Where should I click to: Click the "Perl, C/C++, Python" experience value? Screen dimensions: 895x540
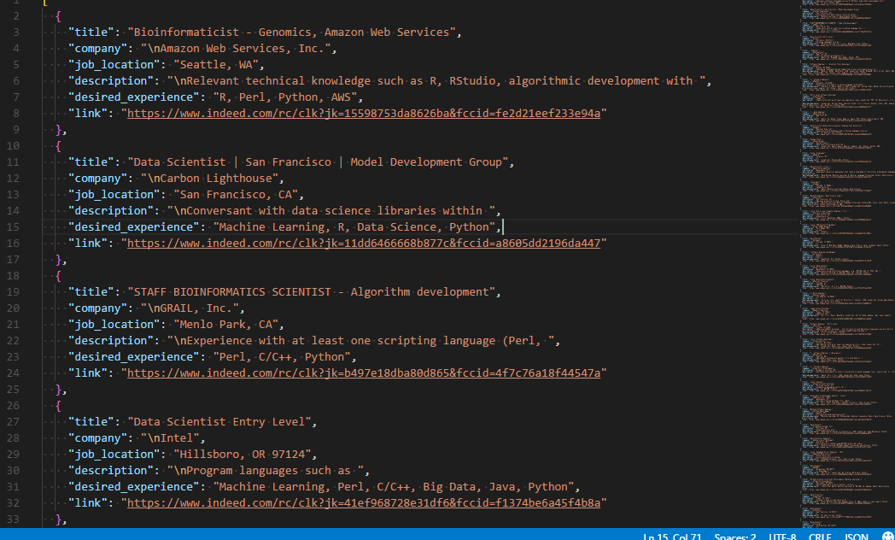[x=282, y=357]
